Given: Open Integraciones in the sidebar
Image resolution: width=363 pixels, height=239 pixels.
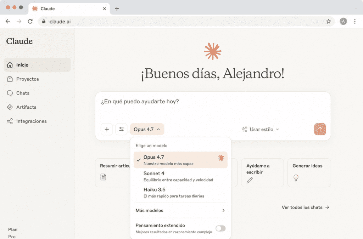Looking at the screenshot, I should pos(37,121).
